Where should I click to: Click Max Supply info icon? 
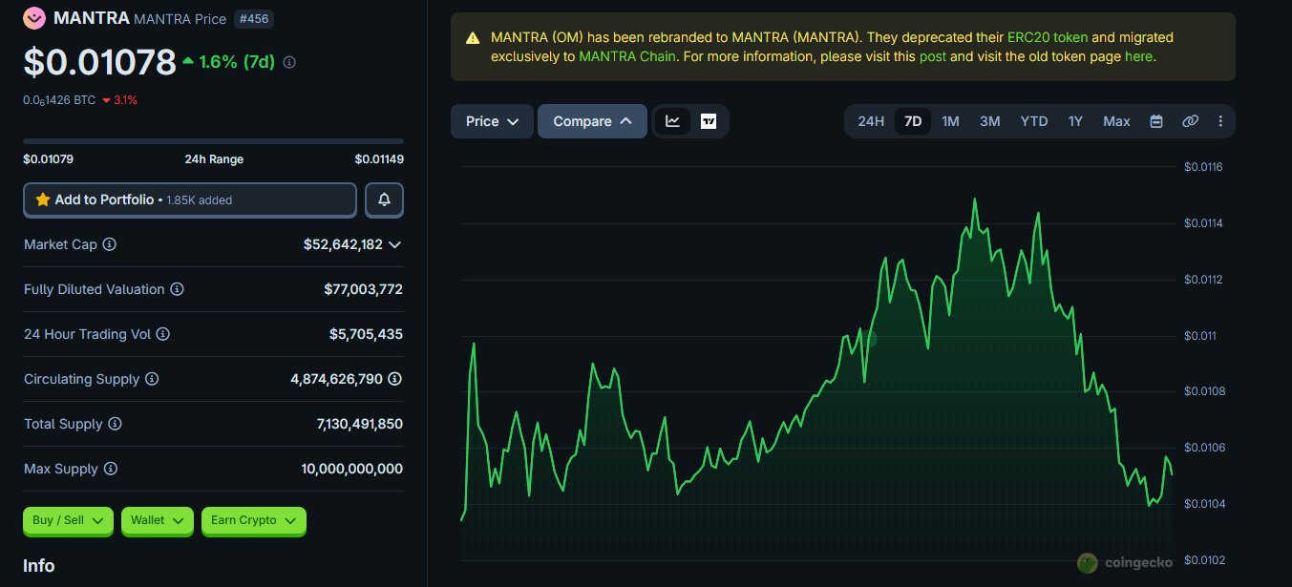[111, 469]
